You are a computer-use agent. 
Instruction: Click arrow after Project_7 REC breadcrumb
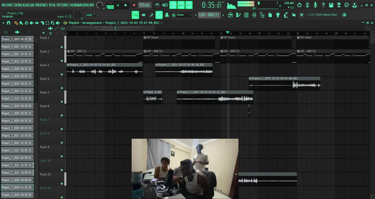161,23
